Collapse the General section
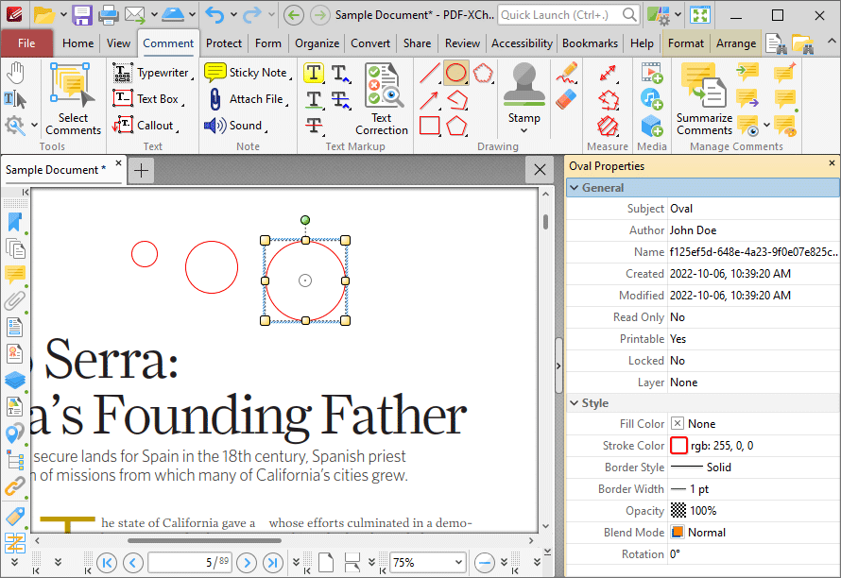This screenshot has height=578, width=841. (575, 188)
